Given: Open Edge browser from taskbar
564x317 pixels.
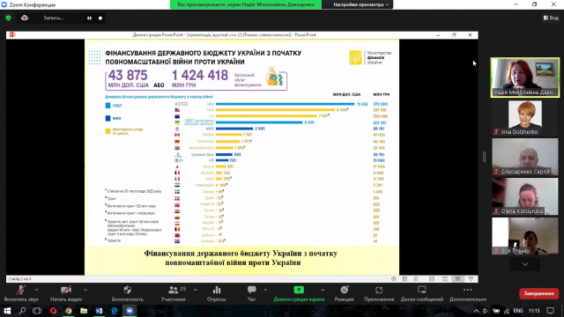Looking at the screenshot, I should (x=115, y=311).
